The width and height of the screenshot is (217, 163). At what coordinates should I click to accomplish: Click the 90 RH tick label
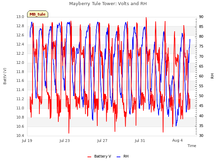(201, 17)
